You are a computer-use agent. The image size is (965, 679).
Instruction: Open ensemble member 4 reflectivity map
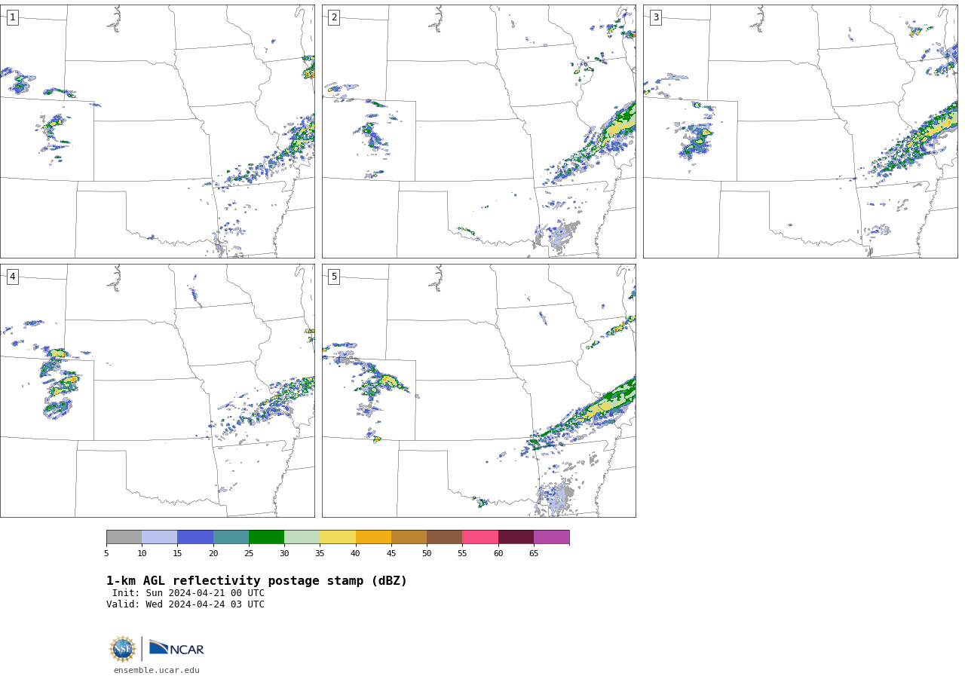click(157, 390)
